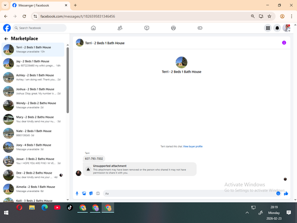Click the Terri chat header title

(x=105, y=43)
